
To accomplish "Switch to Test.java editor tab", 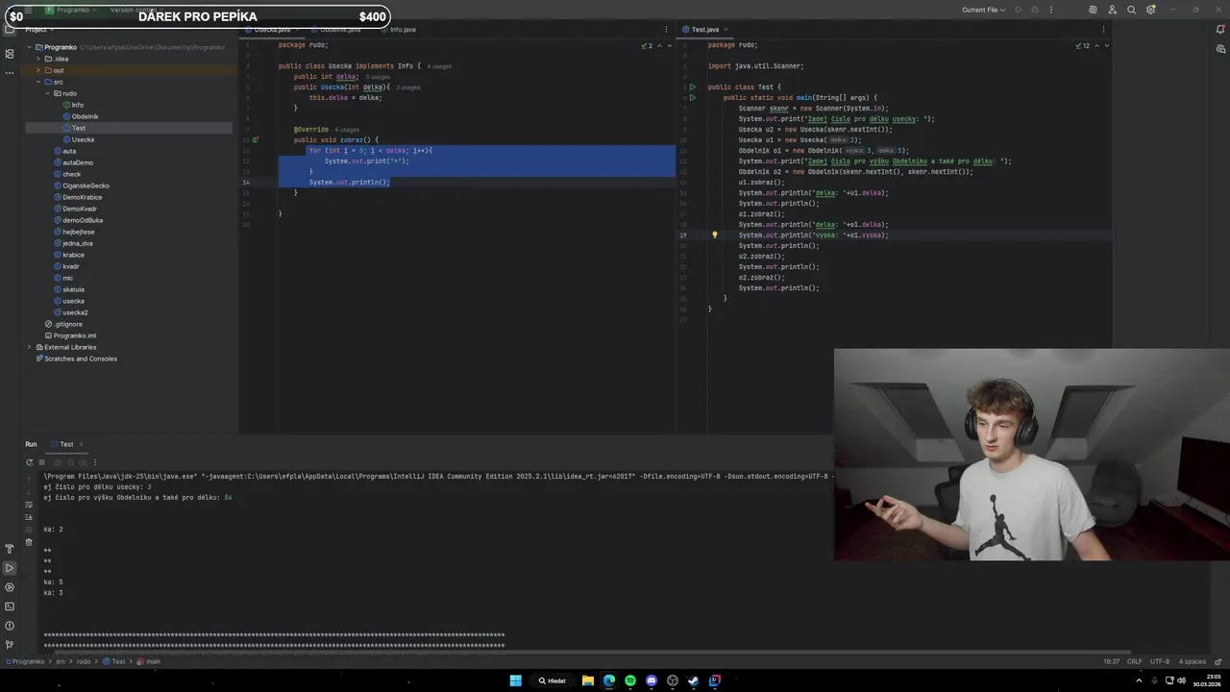I will 704,29.
